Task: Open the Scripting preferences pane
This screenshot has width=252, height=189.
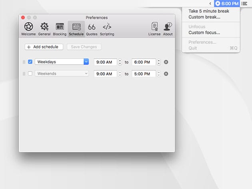Action: (107, 29)
